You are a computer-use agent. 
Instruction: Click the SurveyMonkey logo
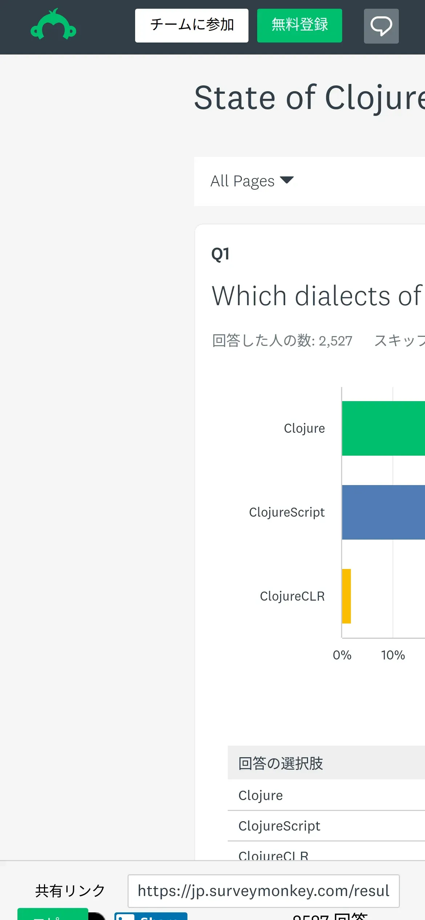click(53, 25)
